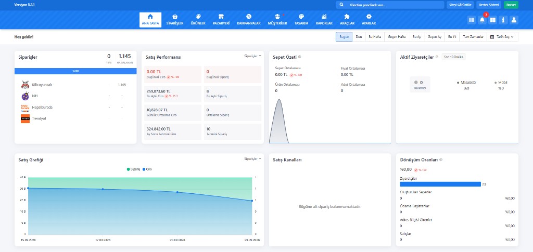Select the Geçen Hafta filter
Image resolution: width=533 pixels, height=252 pixels.
(397, 37)
